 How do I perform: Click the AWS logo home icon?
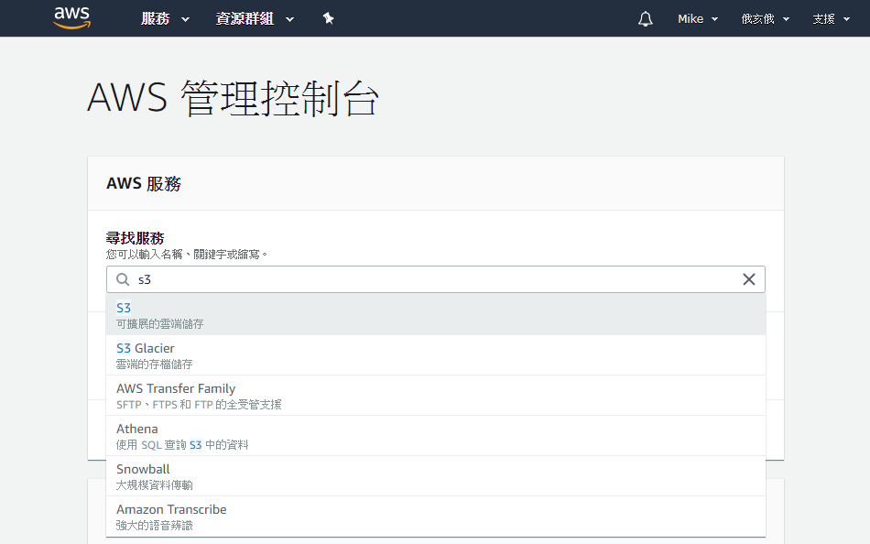coord(72,18)
